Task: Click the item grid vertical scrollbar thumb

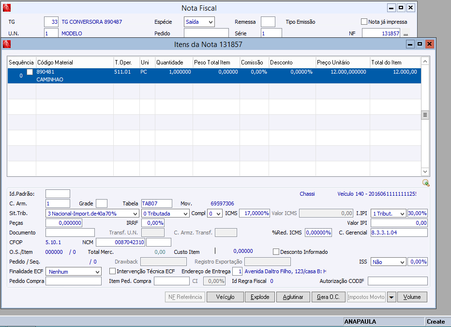Action: 425,115
